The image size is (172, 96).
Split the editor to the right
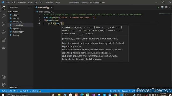click(x=166, y=7)
